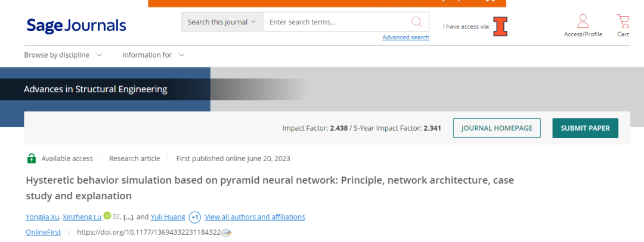Image resolution: width=644 pixels, height=242 pixels.
Task: Click the search magnifier icon
Action: pyautogui.click(x=416, y=22)
